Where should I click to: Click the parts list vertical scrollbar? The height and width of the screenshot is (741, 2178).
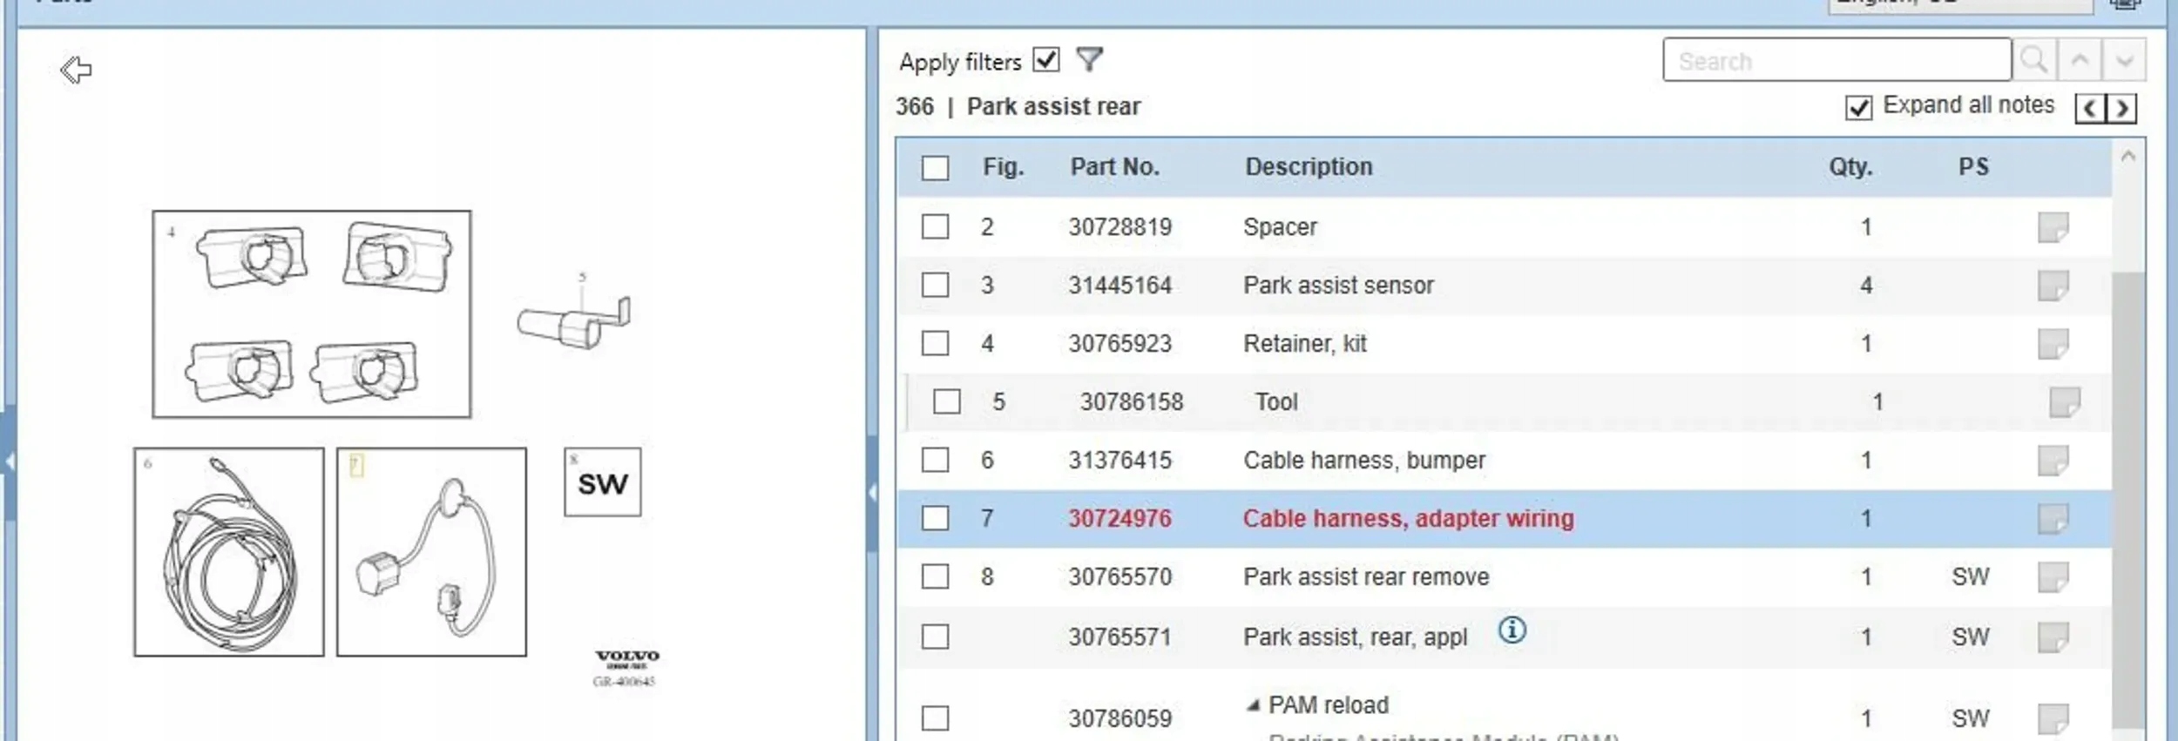2127,496
